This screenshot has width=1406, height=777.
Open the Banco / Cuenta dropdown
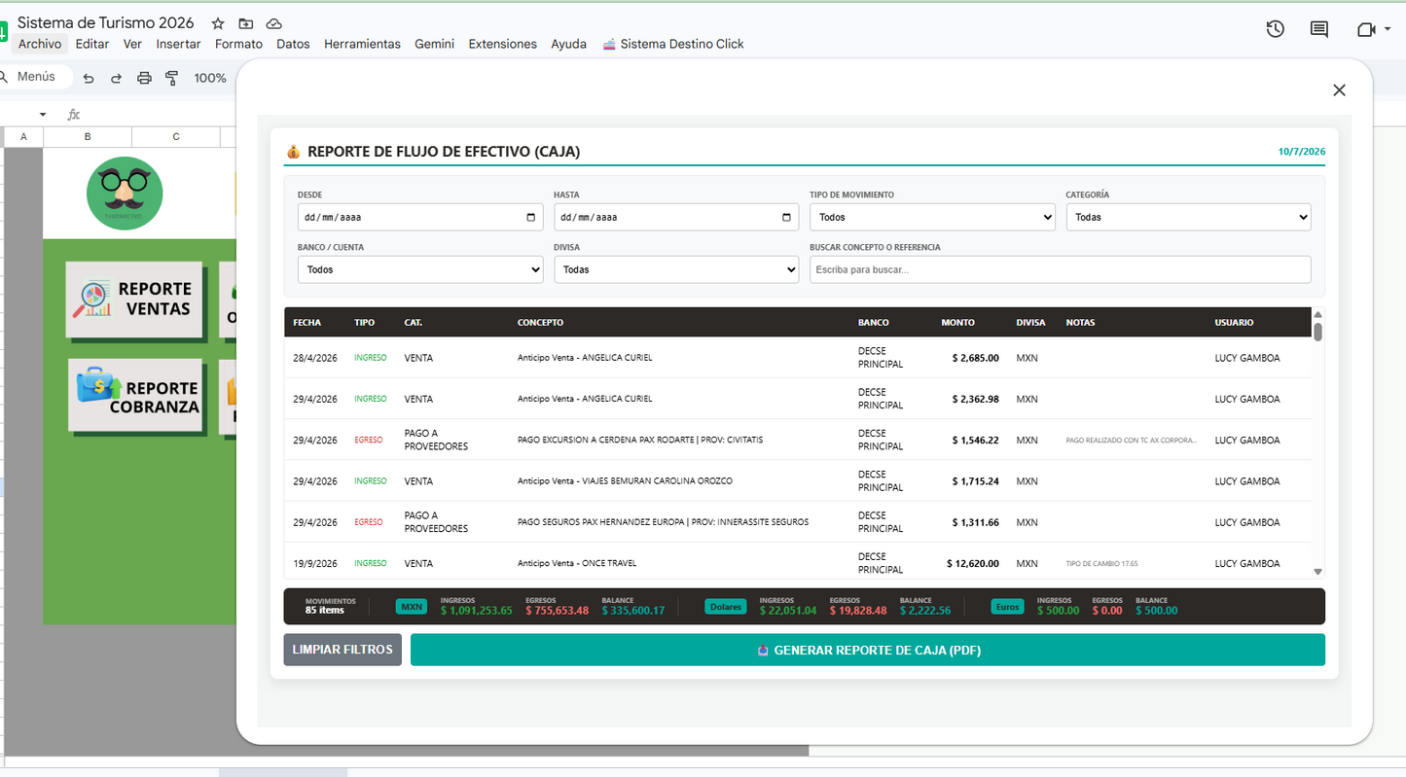(420, 269)
